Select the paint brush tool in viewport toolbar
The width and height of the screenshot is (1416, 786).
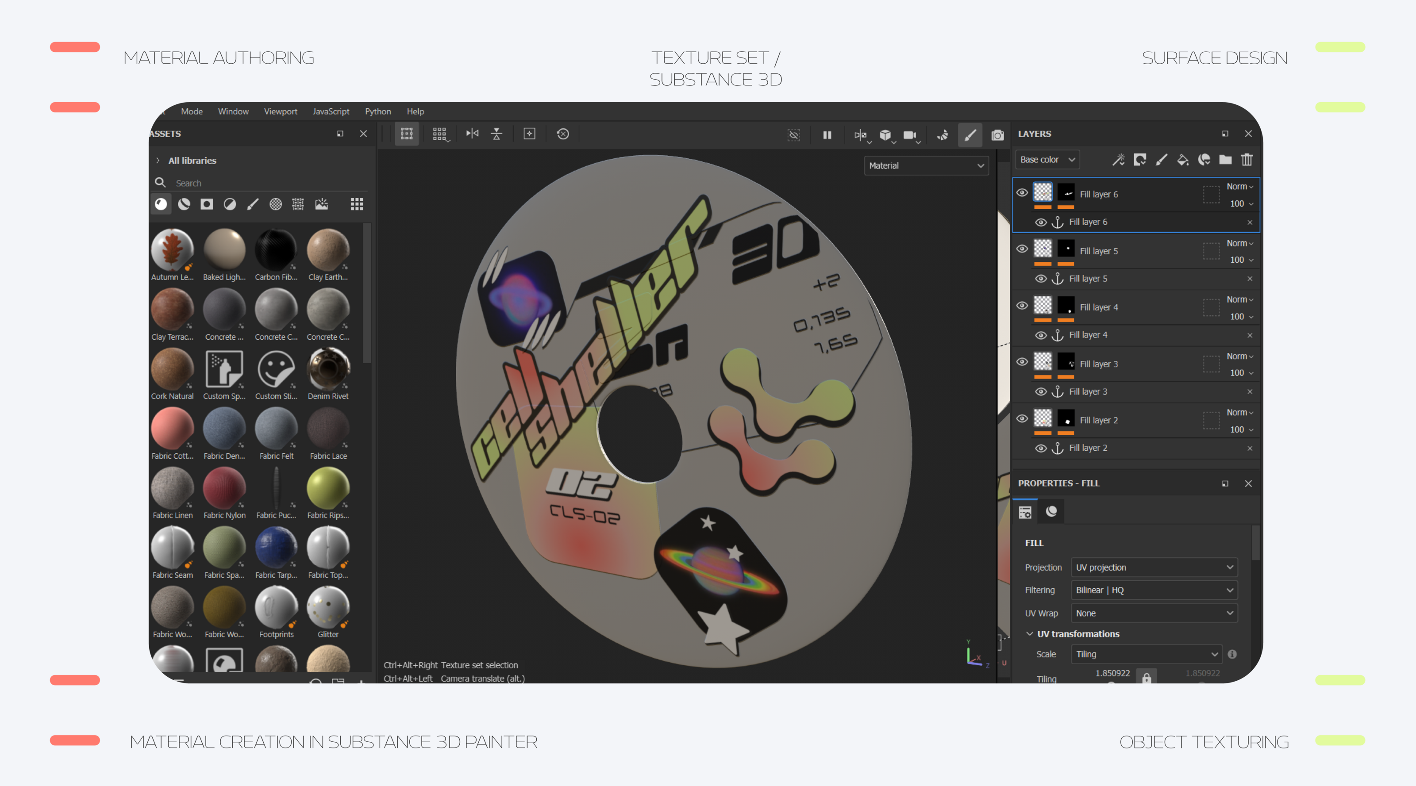(970, 135)
